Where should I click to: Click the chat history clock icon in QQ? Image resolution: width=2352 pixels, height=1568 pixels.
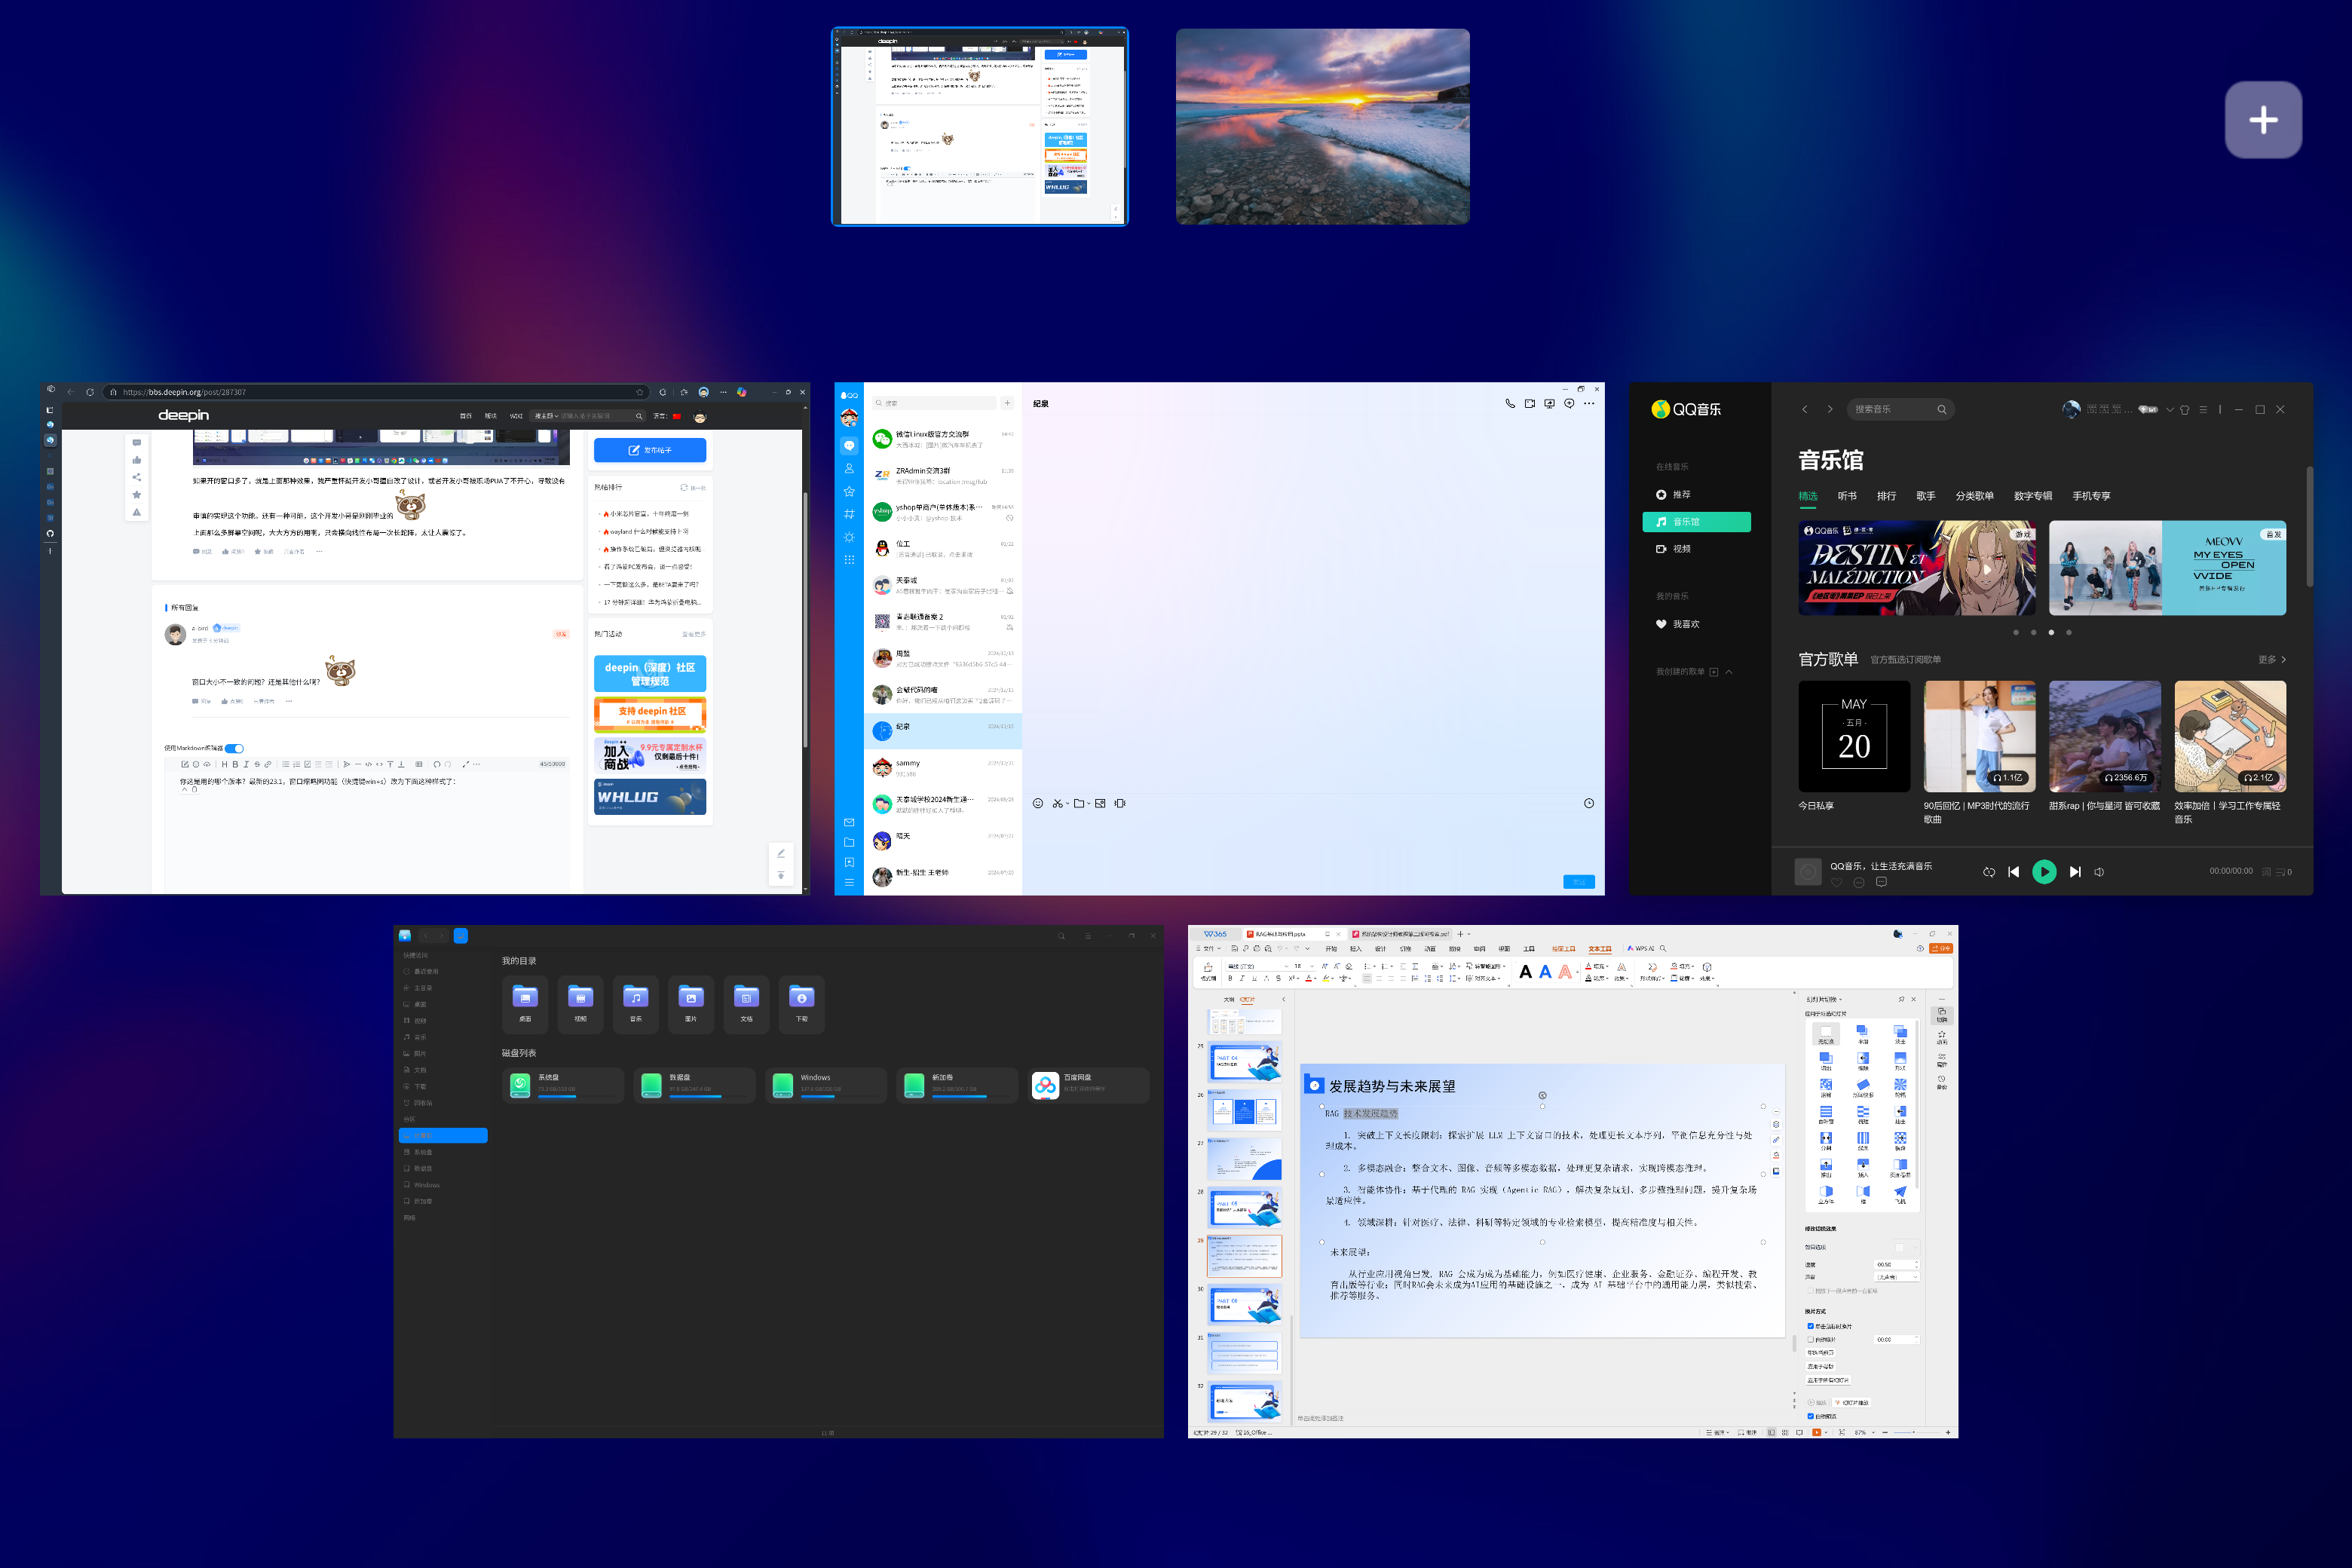(1588, 803)
